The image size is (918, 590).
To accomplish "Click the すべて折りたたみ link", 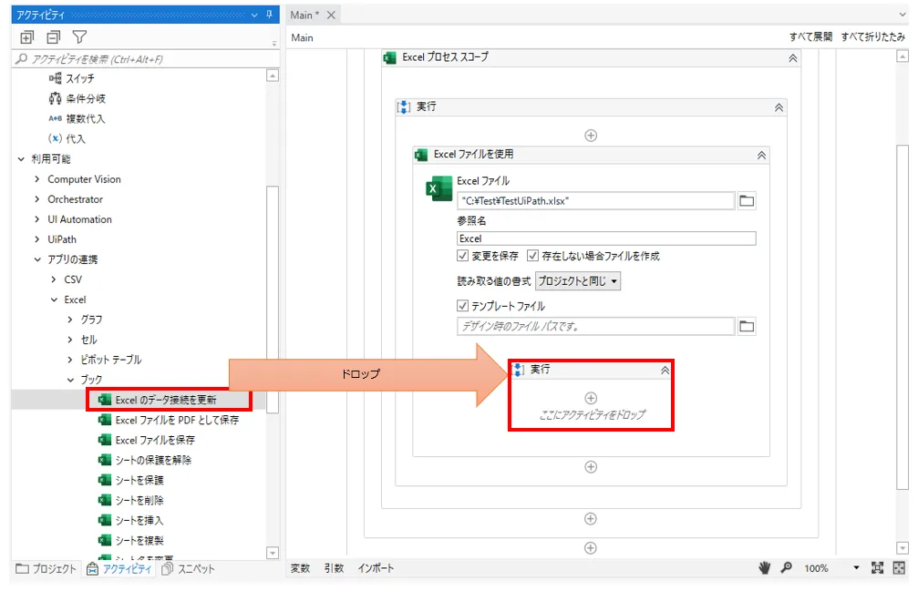I will click(873, 37).
